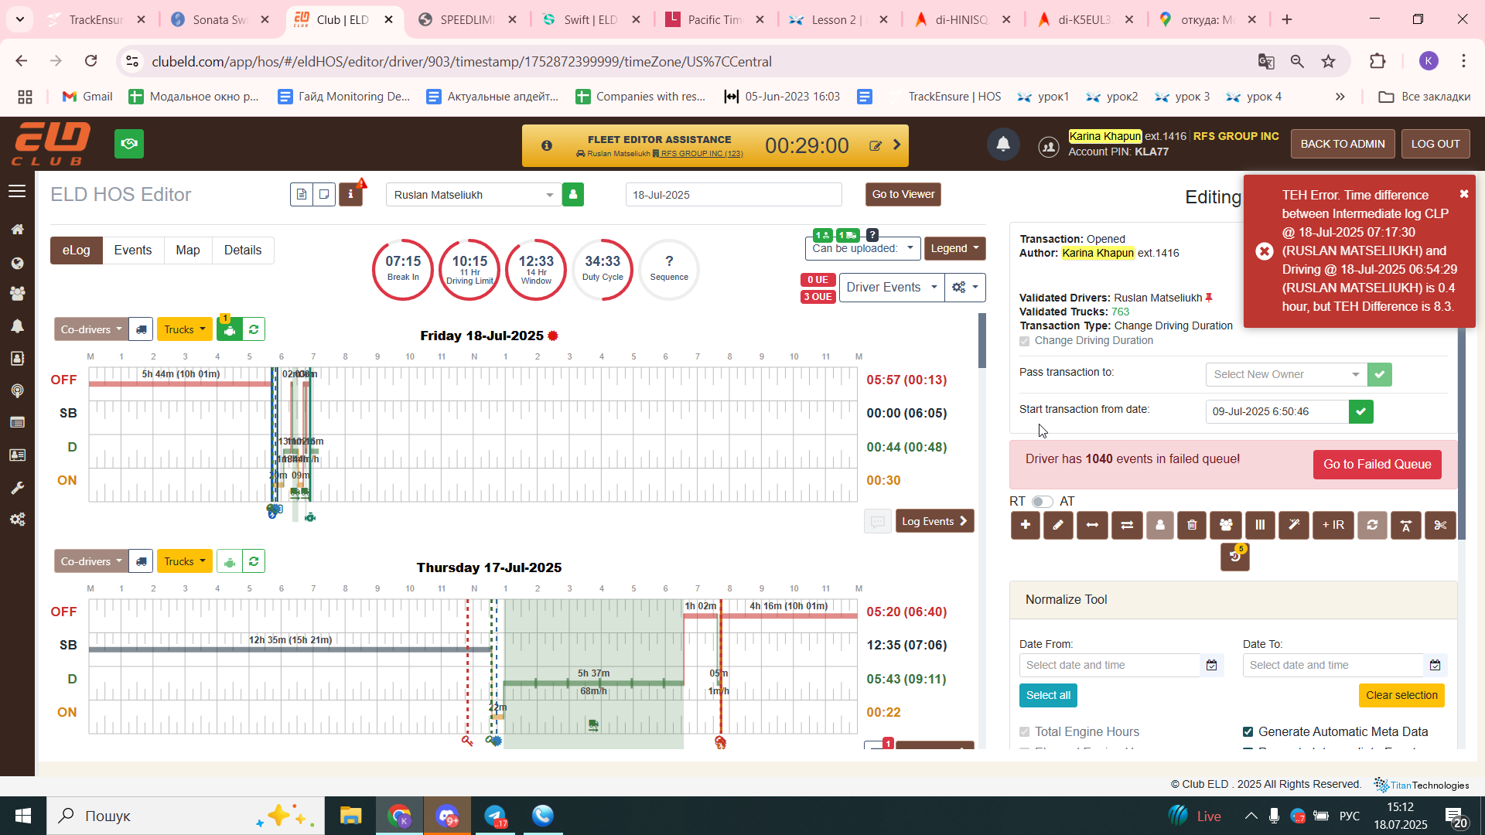1485x835 pixels.
Task: Click the log date field 18-Jul-2025
Action: (733, 195)
